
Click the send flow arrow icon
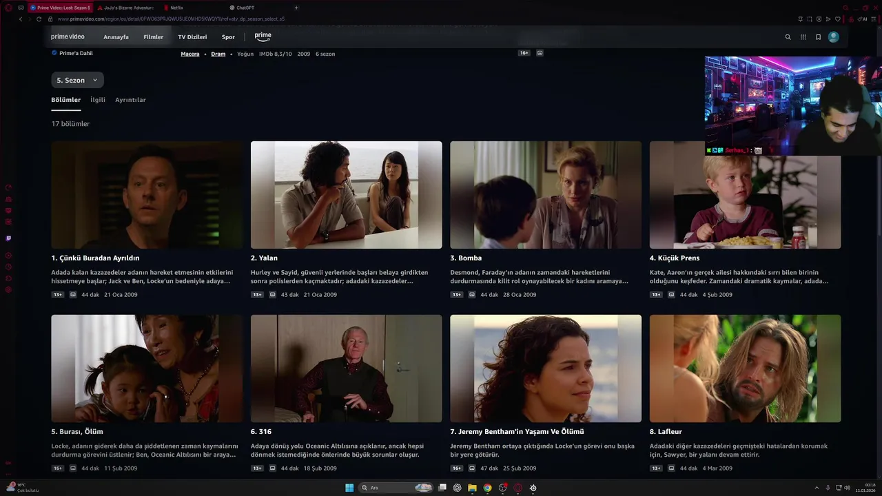pyautogui.click(x=828, y=19)
